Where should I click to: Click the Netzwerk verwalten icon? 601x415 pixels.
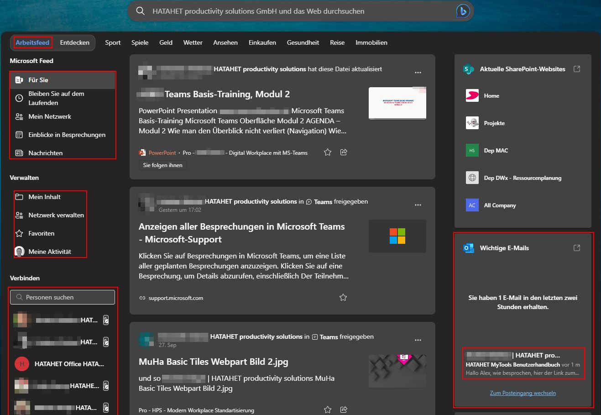coord(19,215)
